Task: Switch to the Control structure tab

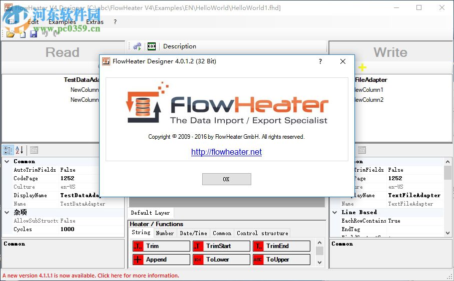Action: [262, 233]
